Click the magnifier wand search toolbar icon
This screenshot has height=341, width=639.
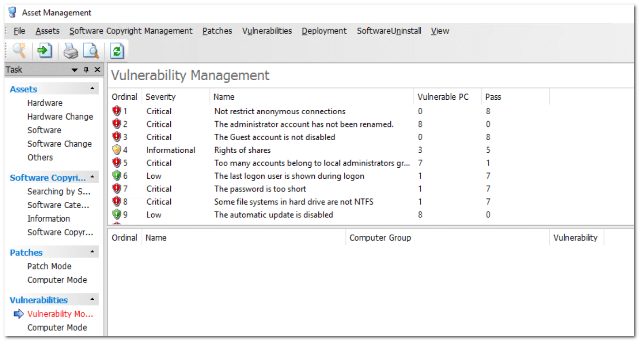coord(19,51)
